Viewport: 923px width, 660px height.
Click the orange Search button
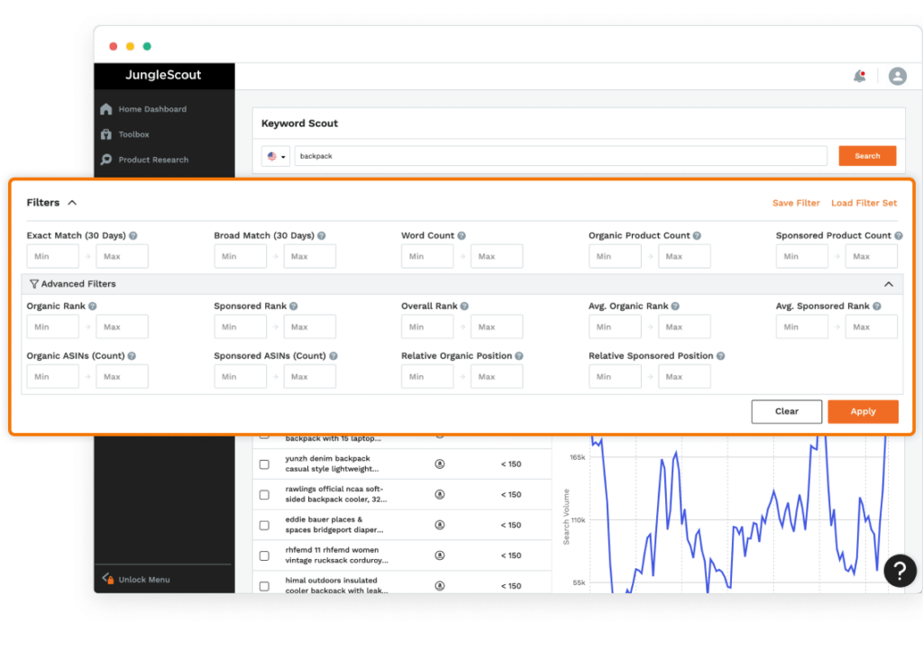(x=867, y=156)
